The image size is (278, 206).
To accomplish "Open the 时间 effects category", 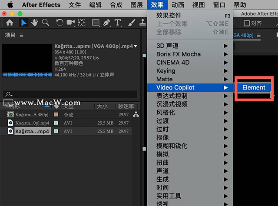I will 190,188.
